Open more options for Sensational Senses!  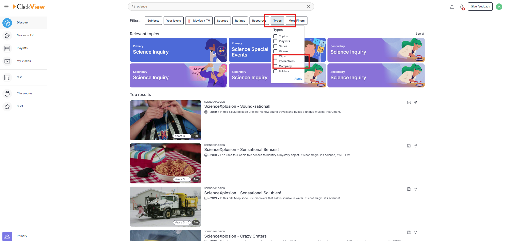(x=422, y=146)
